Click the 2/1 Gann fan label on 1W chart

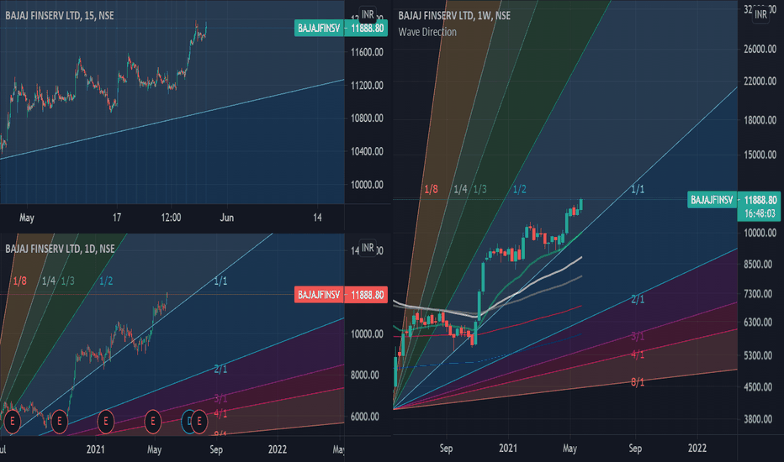click(x=638, y=299)
